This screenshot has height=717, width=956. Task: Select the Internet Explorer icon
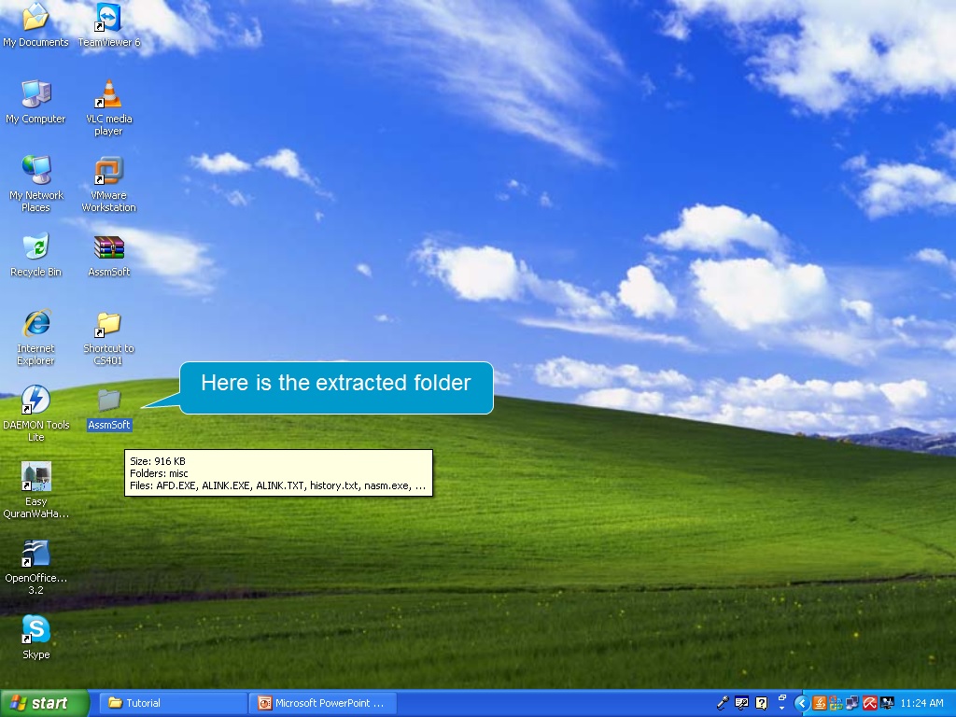tap(35, 336)
